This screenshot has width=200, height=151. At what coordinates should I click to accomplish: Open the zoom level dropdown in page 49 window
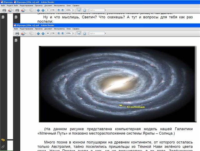coord(73,33)
